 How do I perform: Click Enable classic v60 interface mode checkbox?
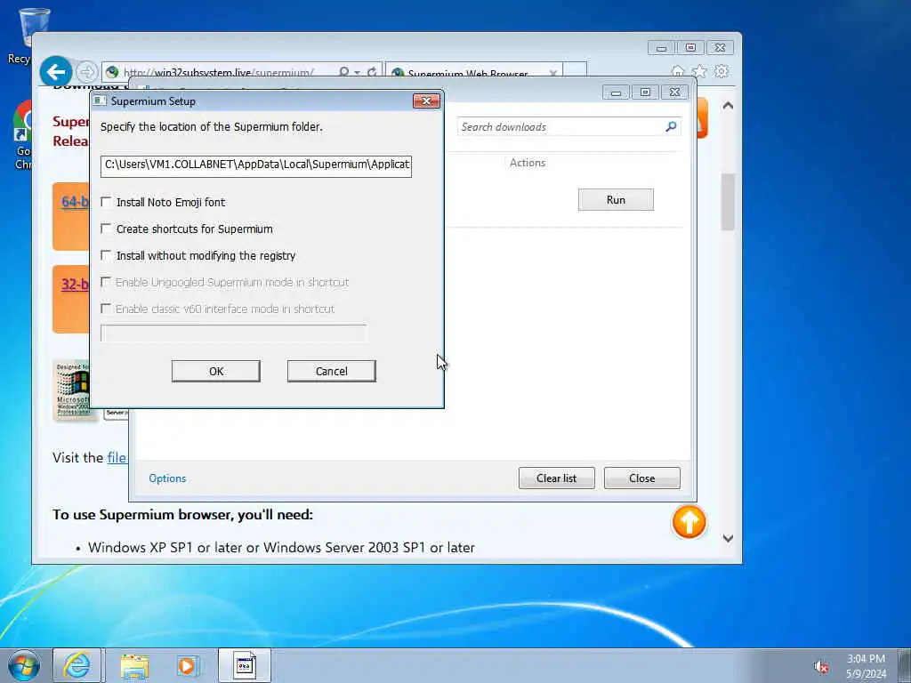(106, 309)
